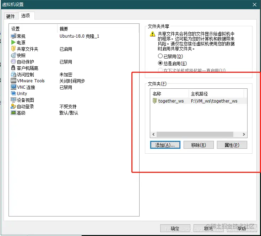Click the 高级 advanced icon
This screenshot has height=236, width=261.
(13, 113)
